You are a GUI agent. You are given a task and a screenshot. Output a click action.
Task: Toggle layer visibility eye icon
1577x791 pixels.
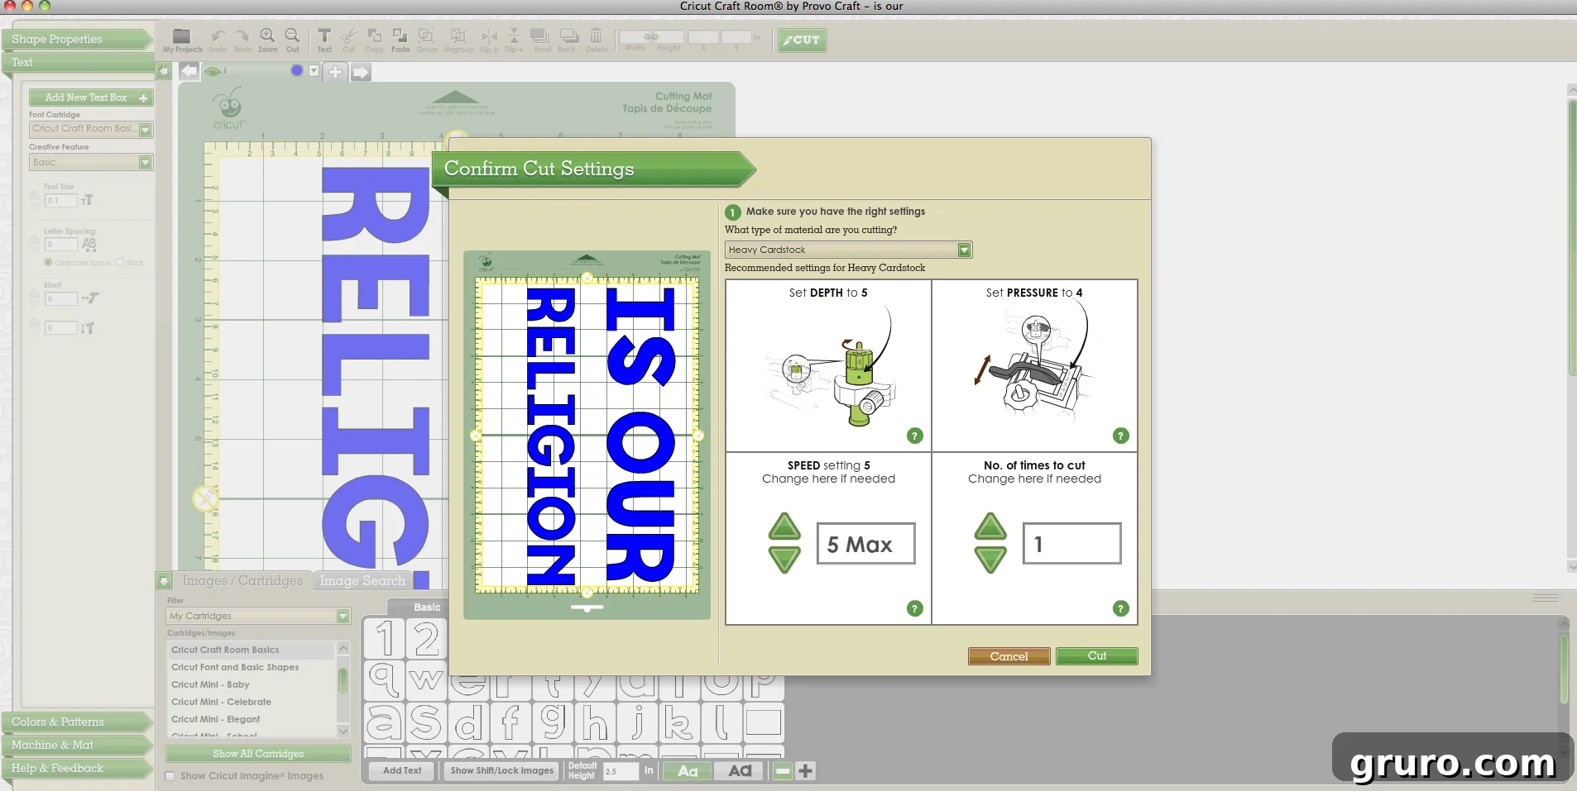(x=213, y=71)
